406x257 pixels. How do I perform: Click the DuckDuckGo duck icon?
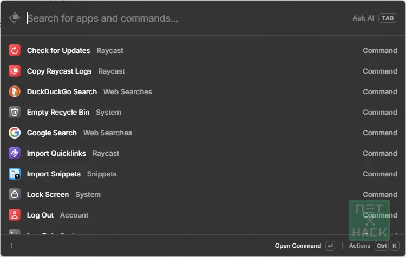click(x=15, y=91)
